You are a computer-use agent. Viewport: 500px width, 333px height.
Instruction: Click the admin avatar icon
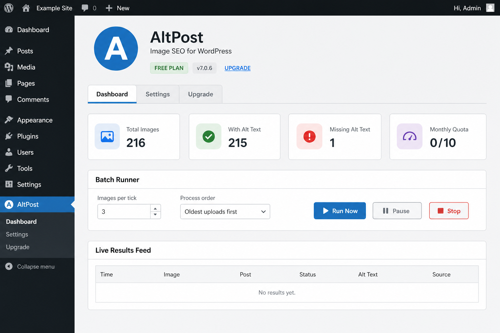pos(490,8)
